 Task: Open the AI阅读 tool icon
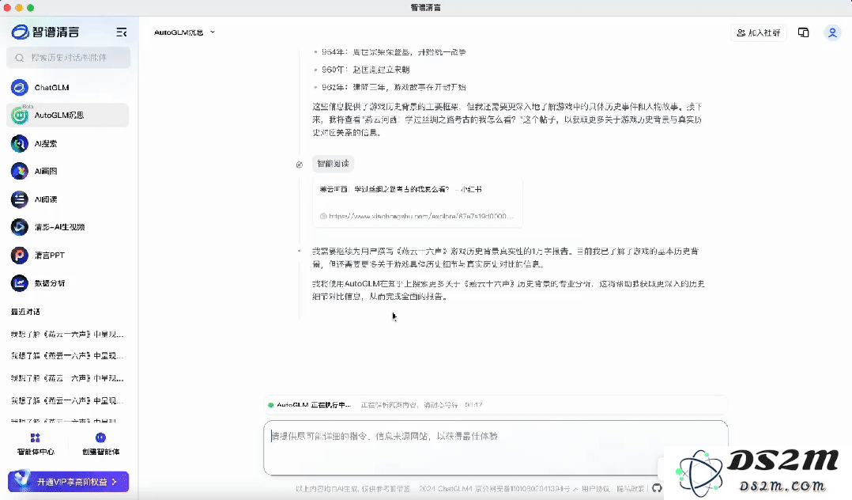pyautogui.click(x=20, y=199)
